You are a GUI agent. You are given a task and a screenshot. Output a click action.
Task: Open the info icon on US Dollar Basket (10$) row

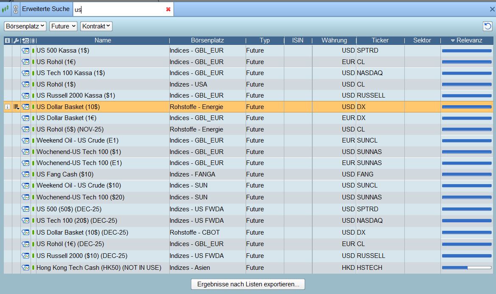pyautogui.click(x=7, y=107)
